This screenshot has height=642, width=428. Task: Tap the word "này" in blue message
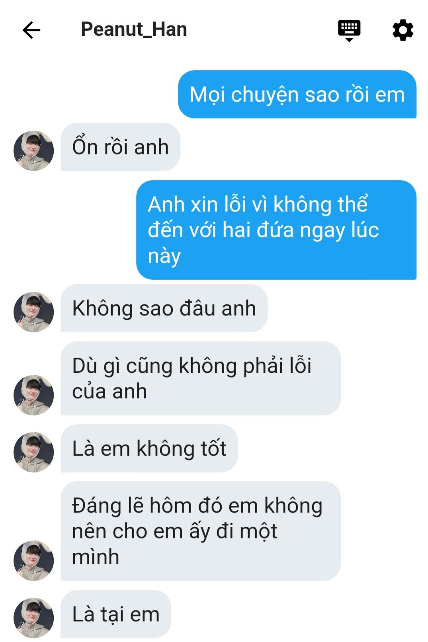[164, 257]
